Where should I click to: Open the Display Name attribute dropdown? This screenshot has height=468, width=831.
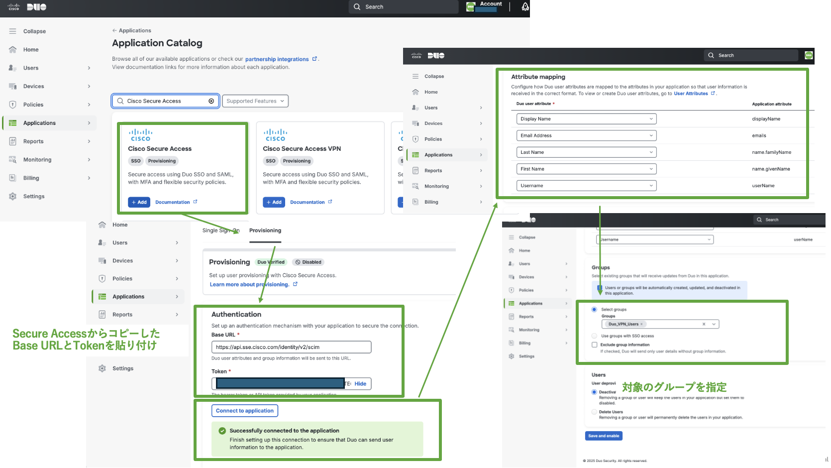pyautogui.click(x=586, y=119)
